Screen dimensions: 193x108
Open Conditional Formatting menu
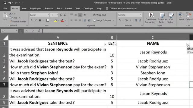(151, 18)
